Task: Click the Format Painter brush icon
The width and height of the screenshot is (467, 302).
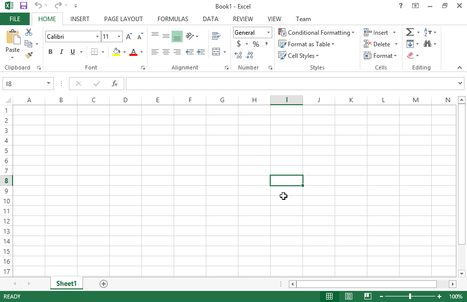Action: (29, 55)
